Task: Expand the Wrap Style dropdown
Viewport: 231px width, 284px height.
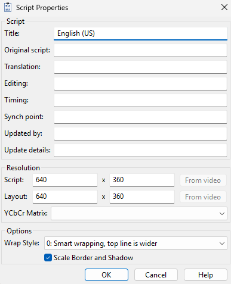Action: [x=135, y=244]
